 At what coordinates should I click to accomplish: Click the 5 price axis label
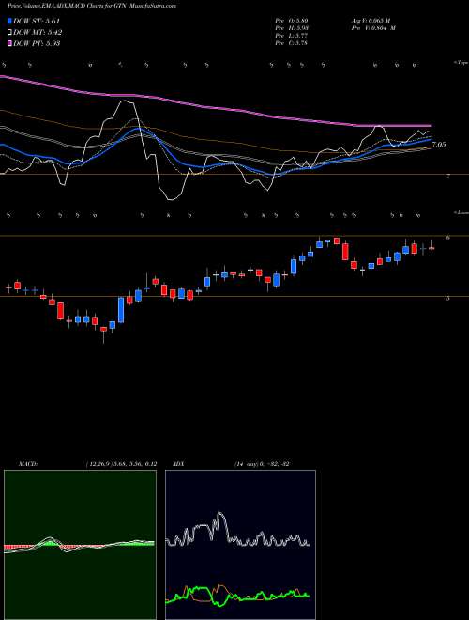447,299
